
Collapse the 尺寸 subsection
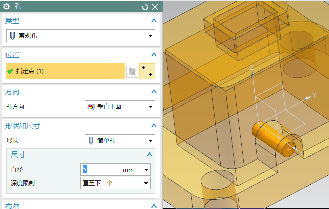[x=149, y=155]
